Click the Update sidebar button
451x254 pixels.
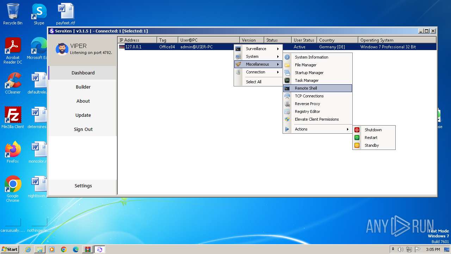point(83,115)
